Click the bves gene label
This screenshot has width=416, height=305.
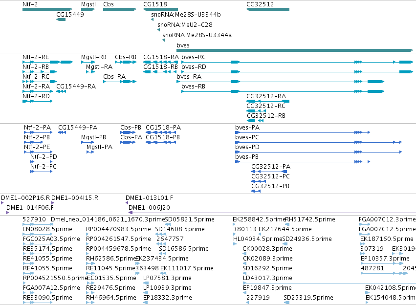(183, 45)
